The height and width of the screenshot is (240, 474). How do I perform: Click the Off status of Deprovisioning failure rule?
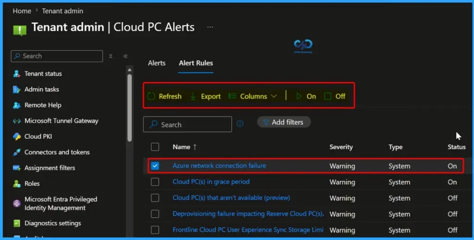(453, 214)
